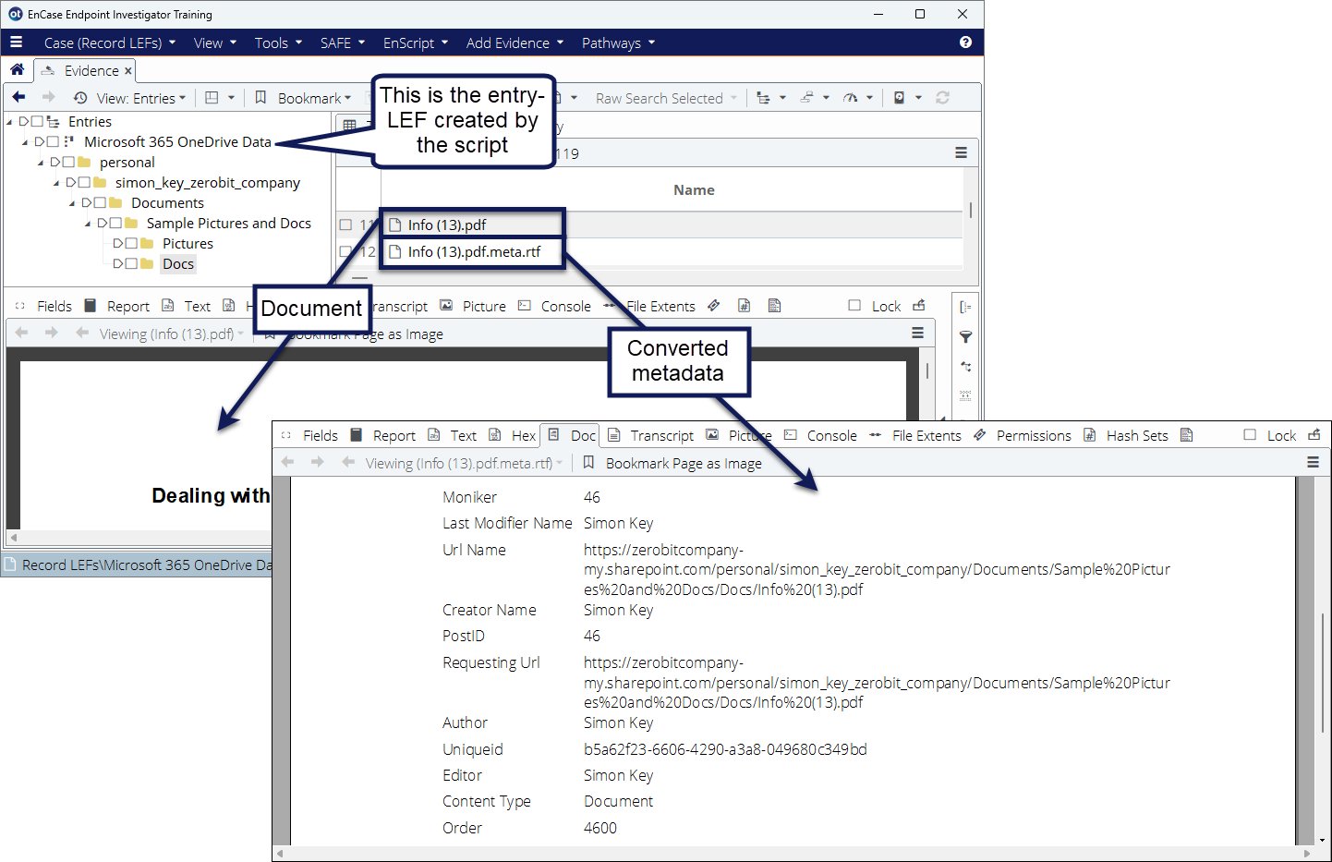Click the refresh icon in Evidence toolbar
The width and height of the screenshot is (1332, 862).
pyautogui.click(x=943, y=97)
